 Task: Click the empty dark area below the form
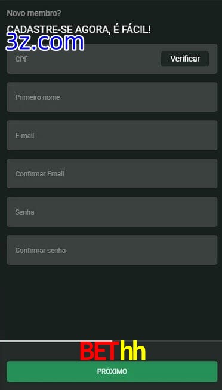pyautogui.click(x=112, y=302)
